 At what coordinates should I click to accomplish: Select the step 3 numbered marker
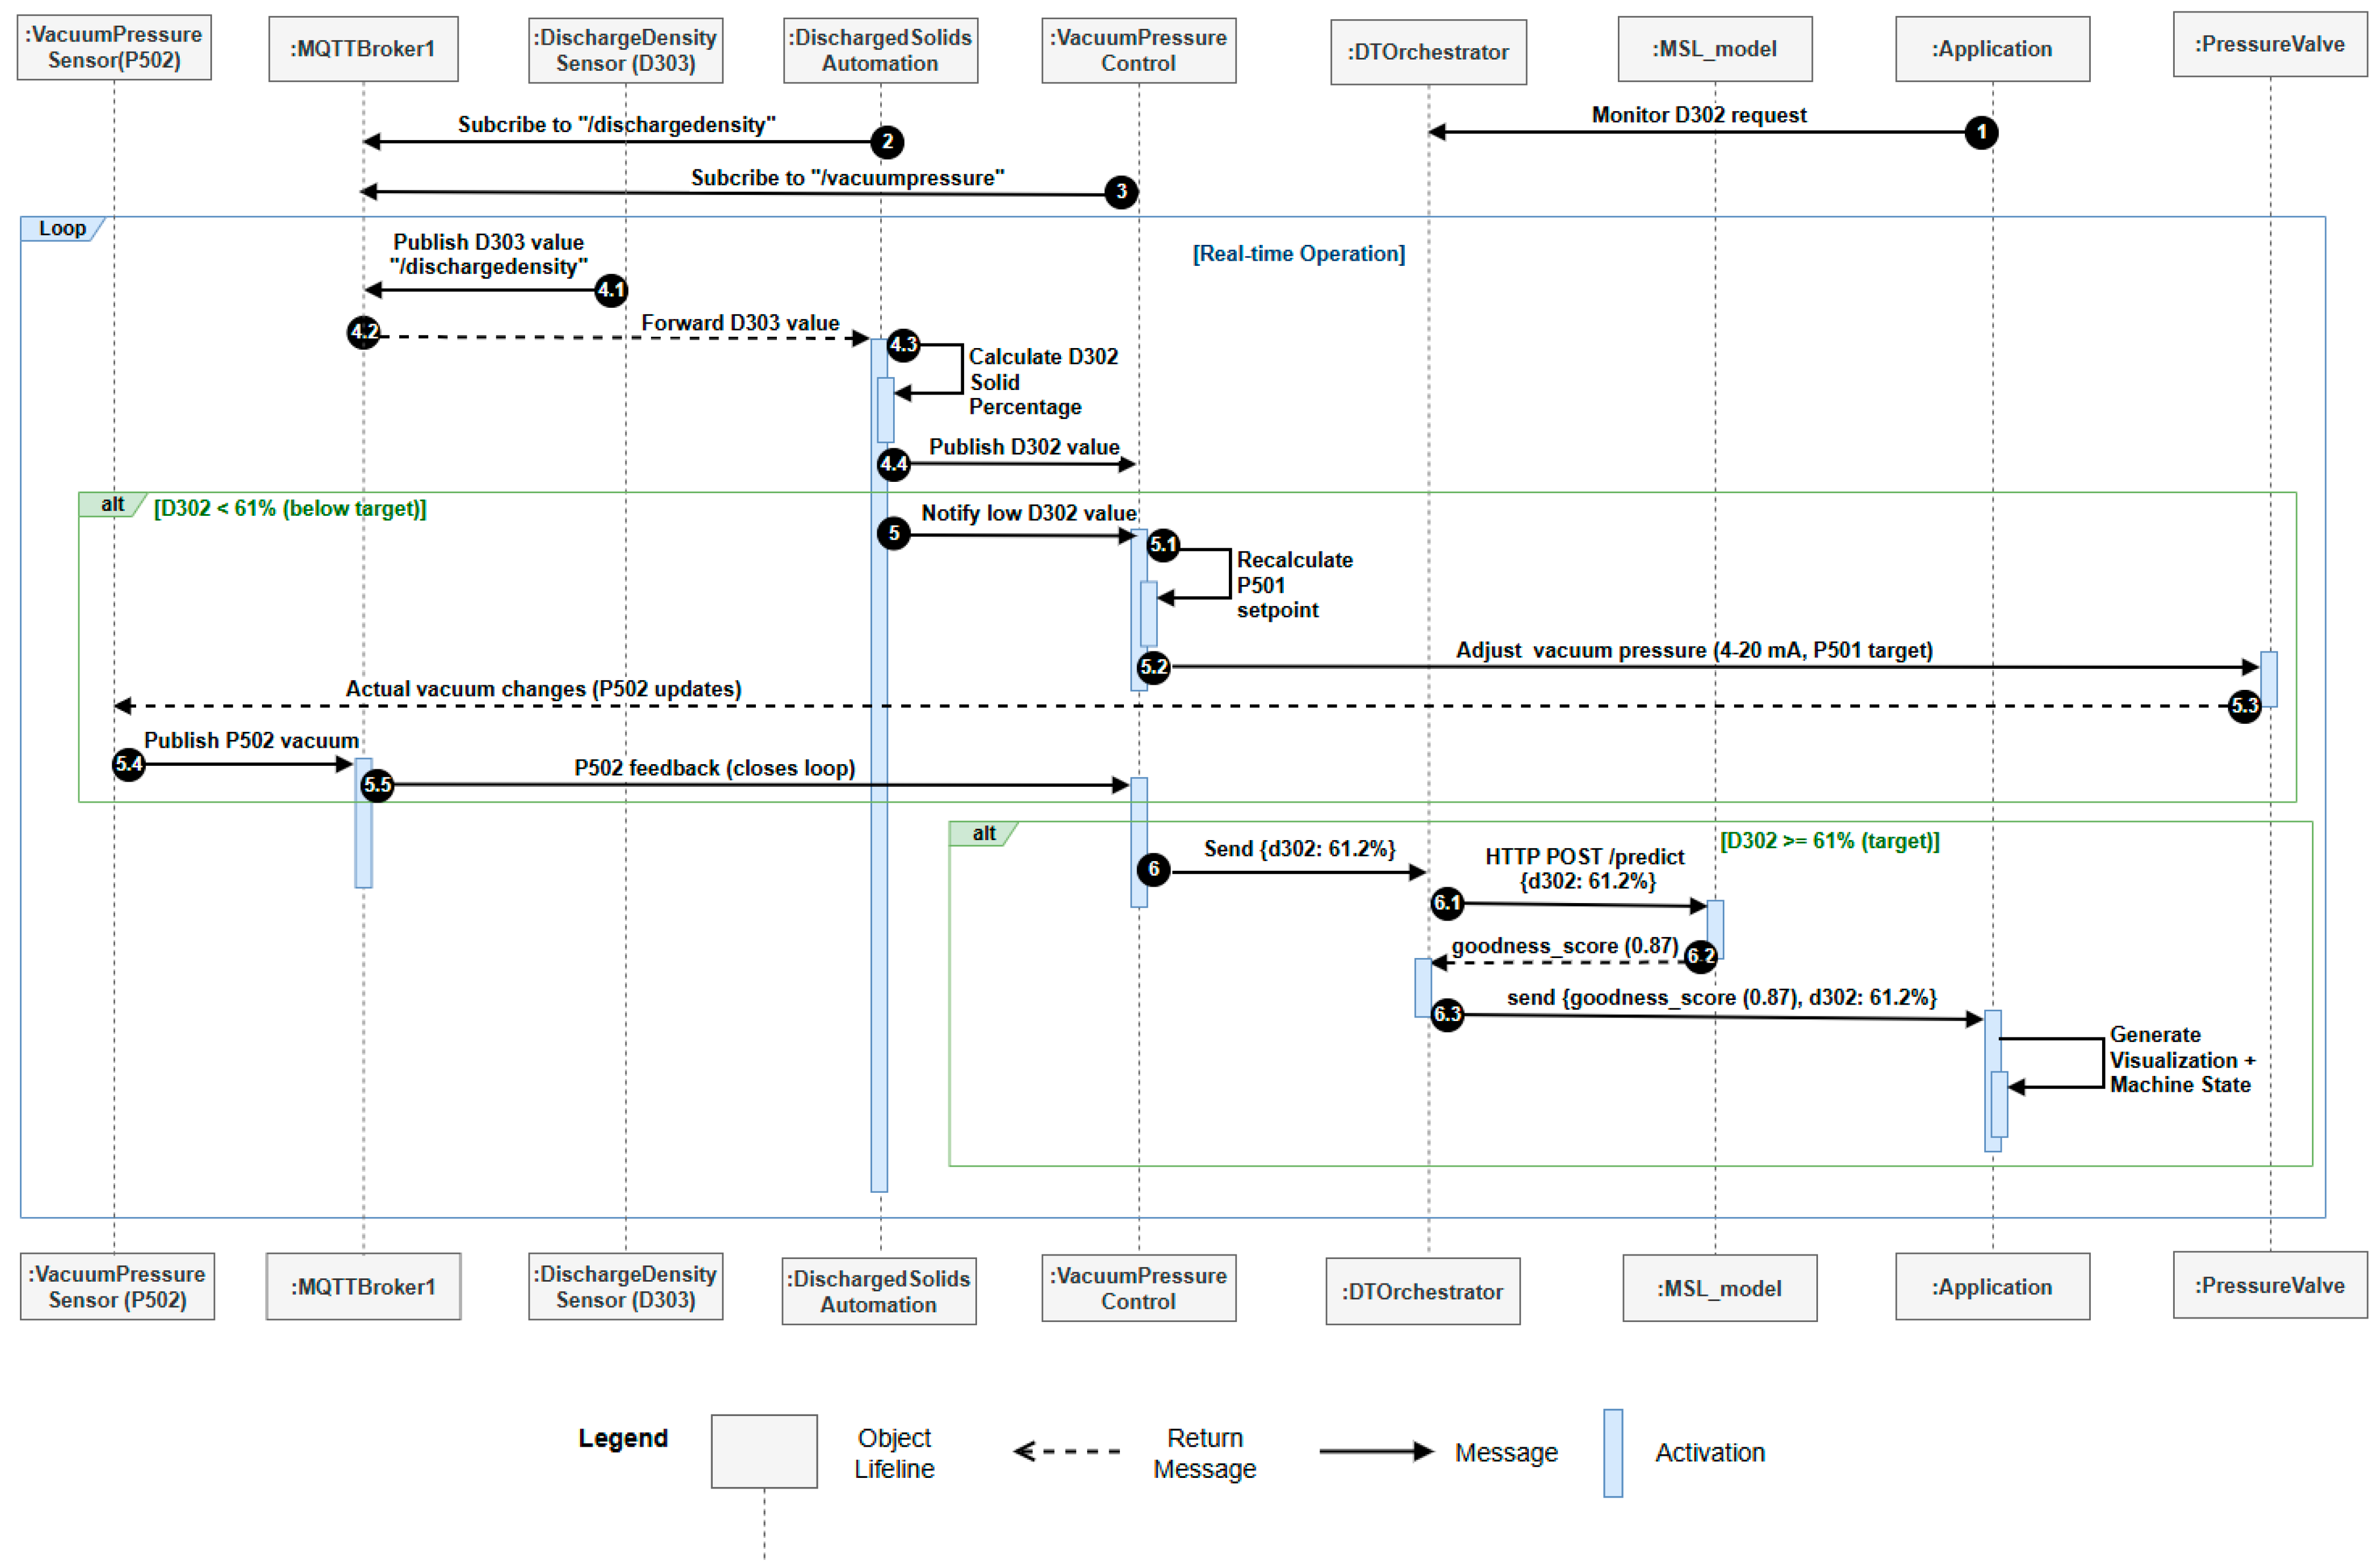1121,191
